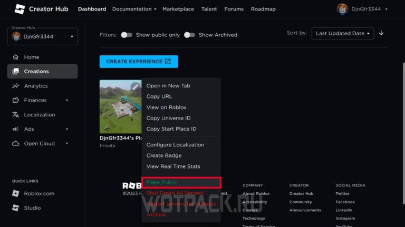
Task: Expand the Open Cloud submenu
Action: point(67,143)
